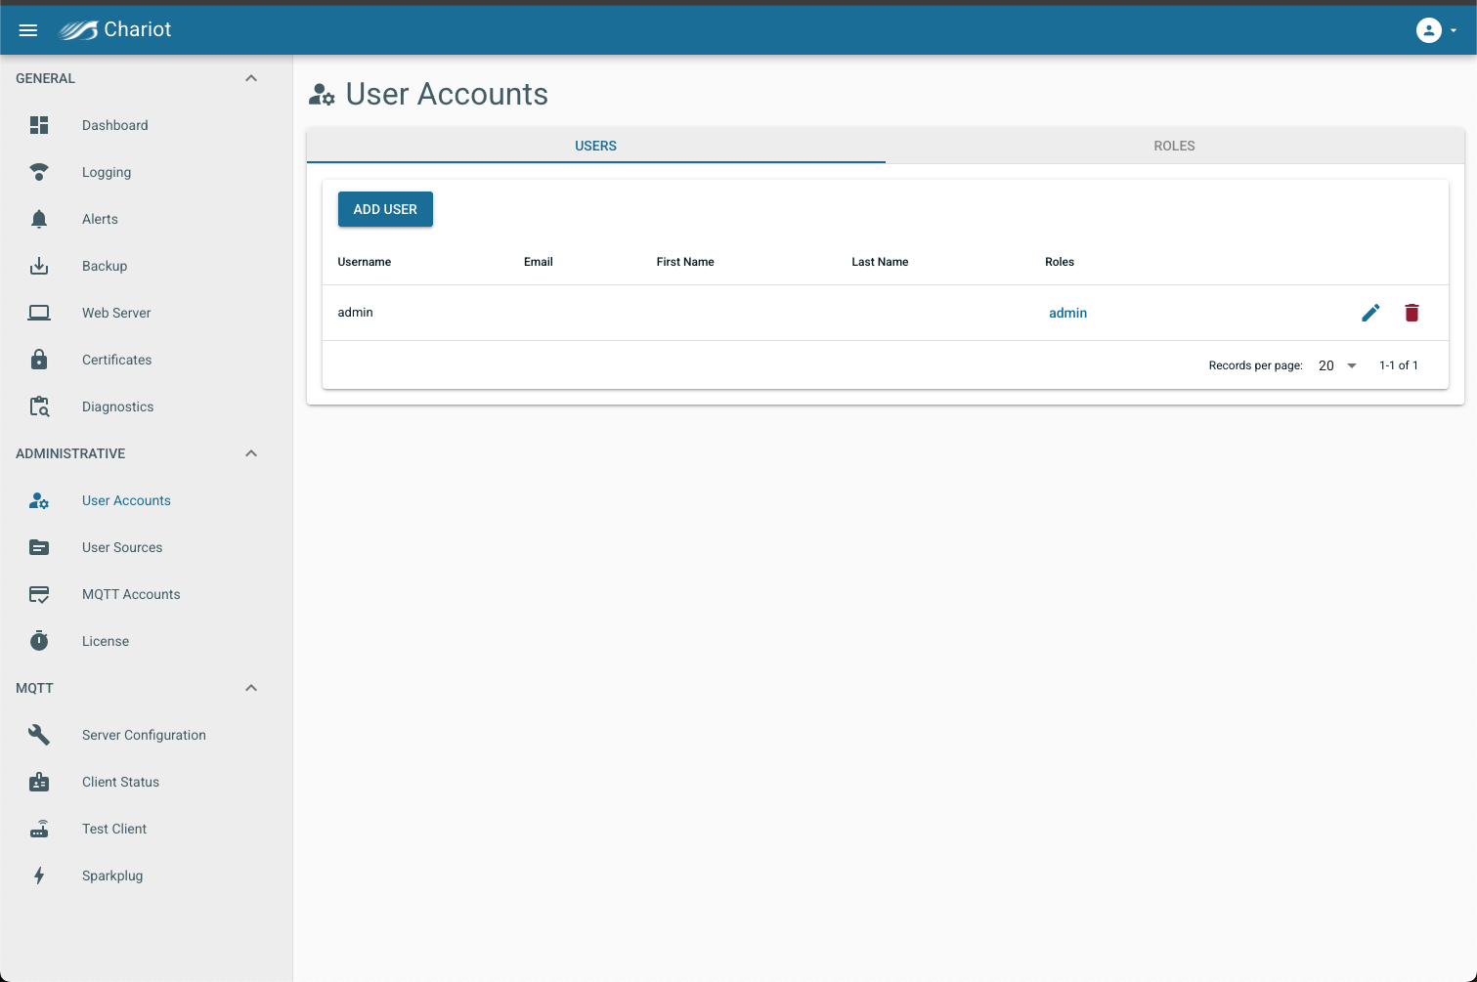Select the admin username cell
This screenshot has width=1477, height=982.
[355, 313]
